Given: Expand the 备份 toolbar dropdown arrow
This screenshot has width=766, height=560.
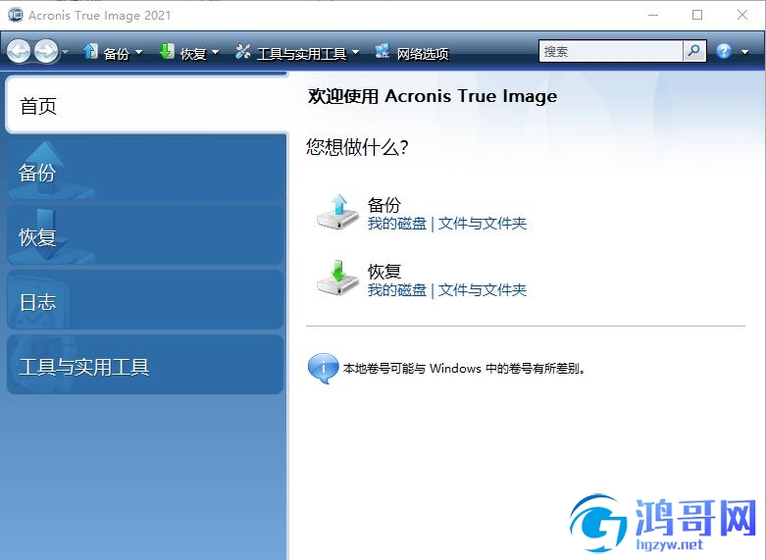Looking at the screenshot, I should point(138,52).
